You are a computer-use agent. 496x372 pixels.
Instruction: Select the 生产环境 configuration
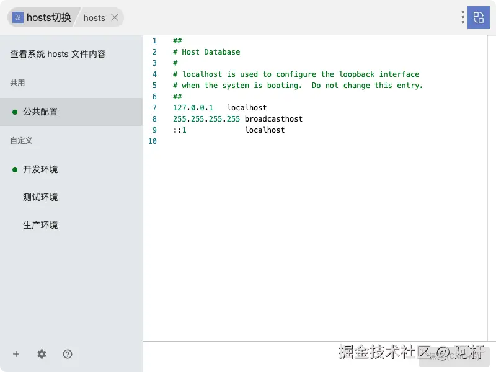point(40,225)
